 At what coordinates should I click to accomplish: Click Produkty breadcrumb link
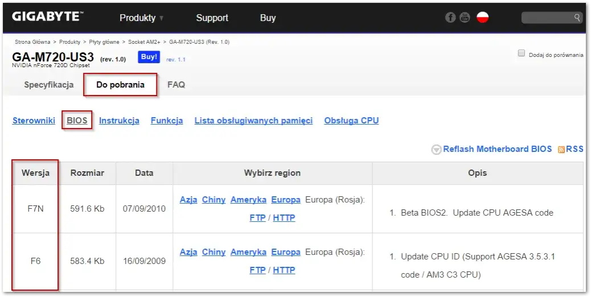[x=69, y=42]
